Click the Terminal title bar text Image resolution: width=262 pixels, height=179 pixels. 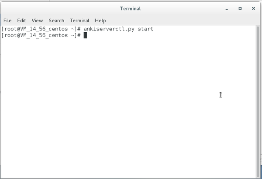pos(130,9)
